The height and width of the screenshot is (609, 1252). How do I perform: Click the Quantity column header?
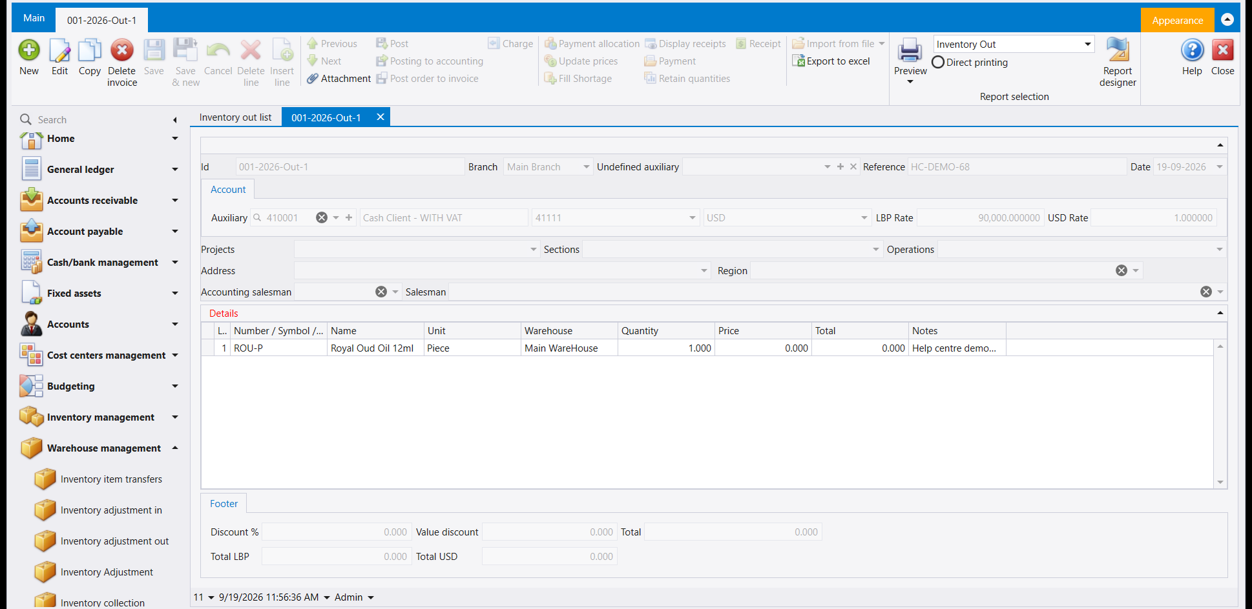point(666,331)
